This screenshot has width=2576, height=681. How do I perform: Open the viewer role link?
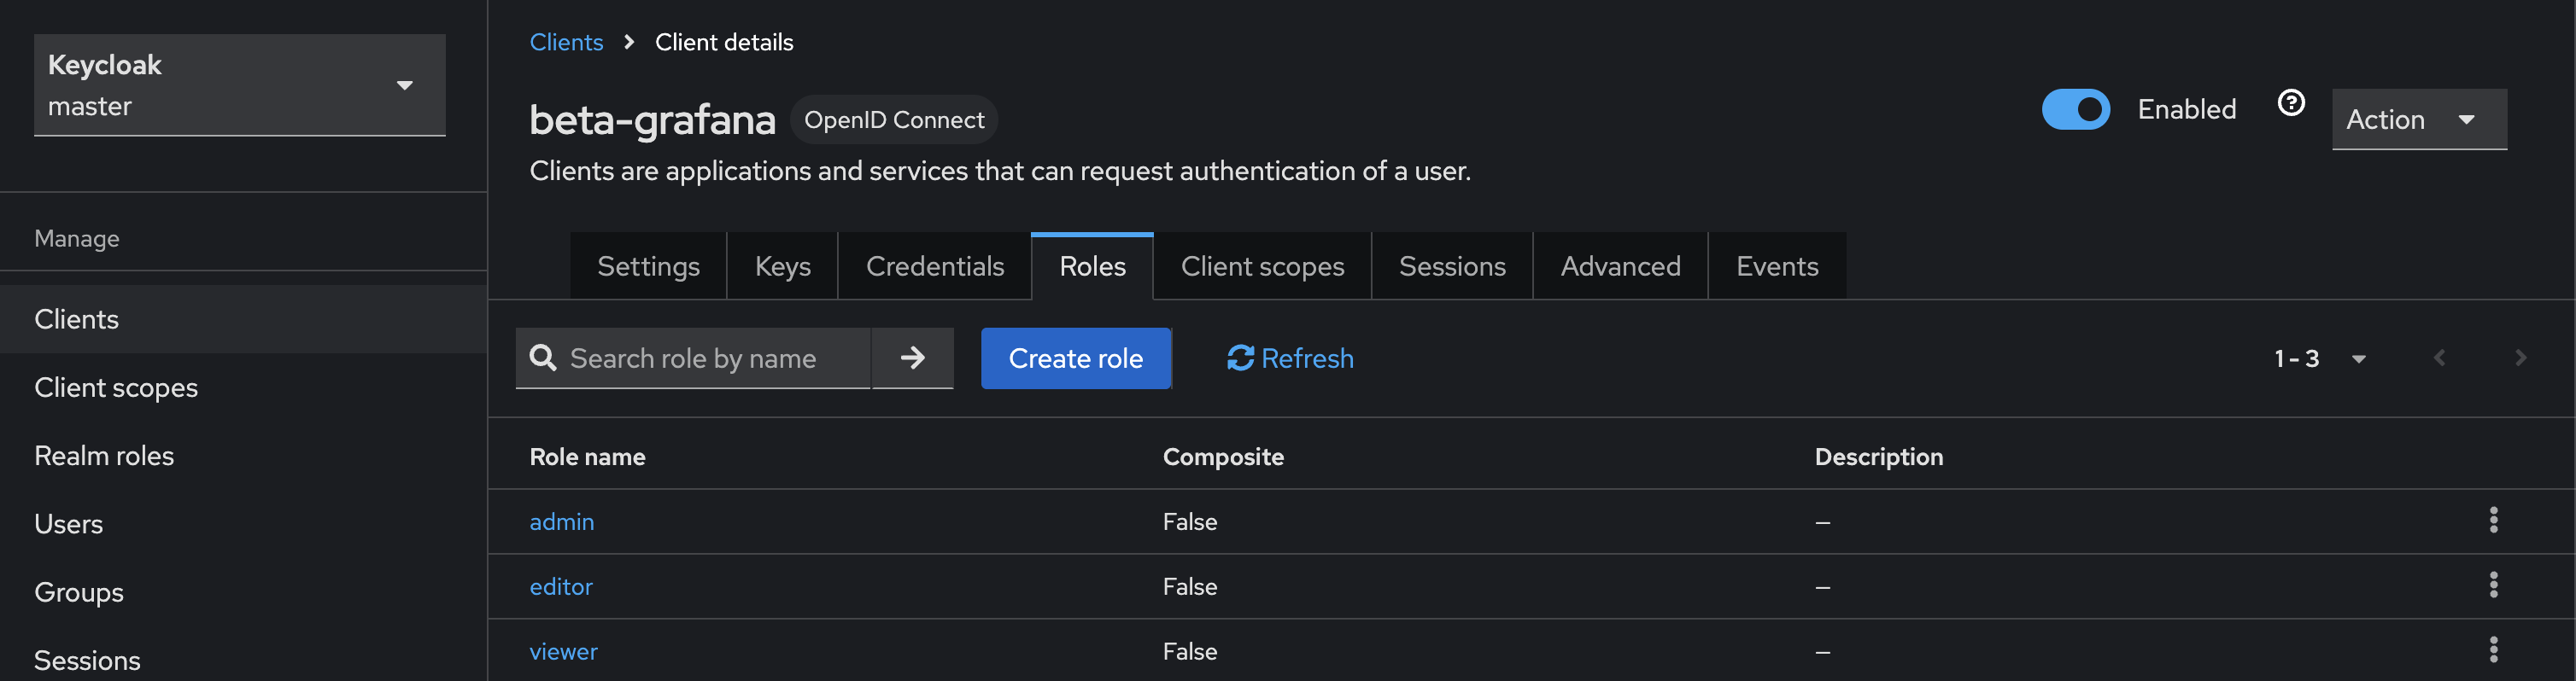pos(563,651)
